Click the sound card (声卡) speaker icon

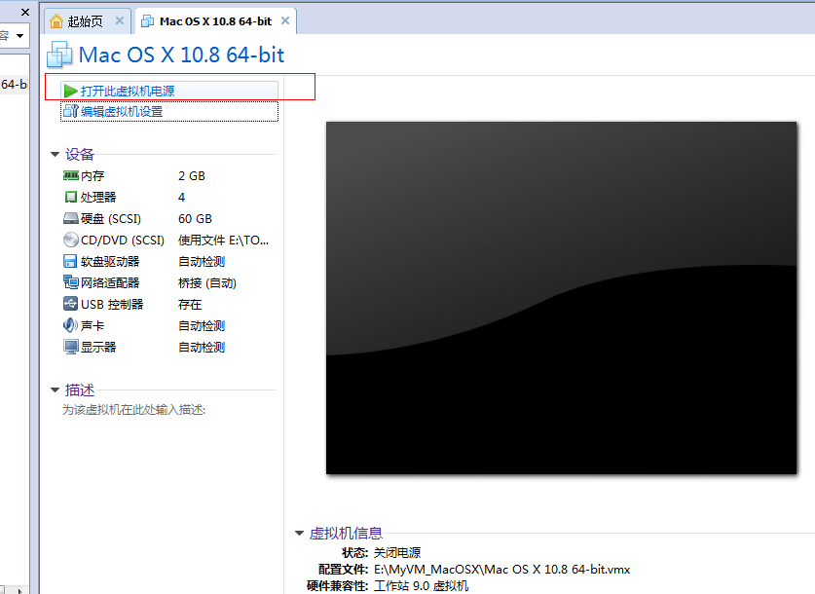70,325
